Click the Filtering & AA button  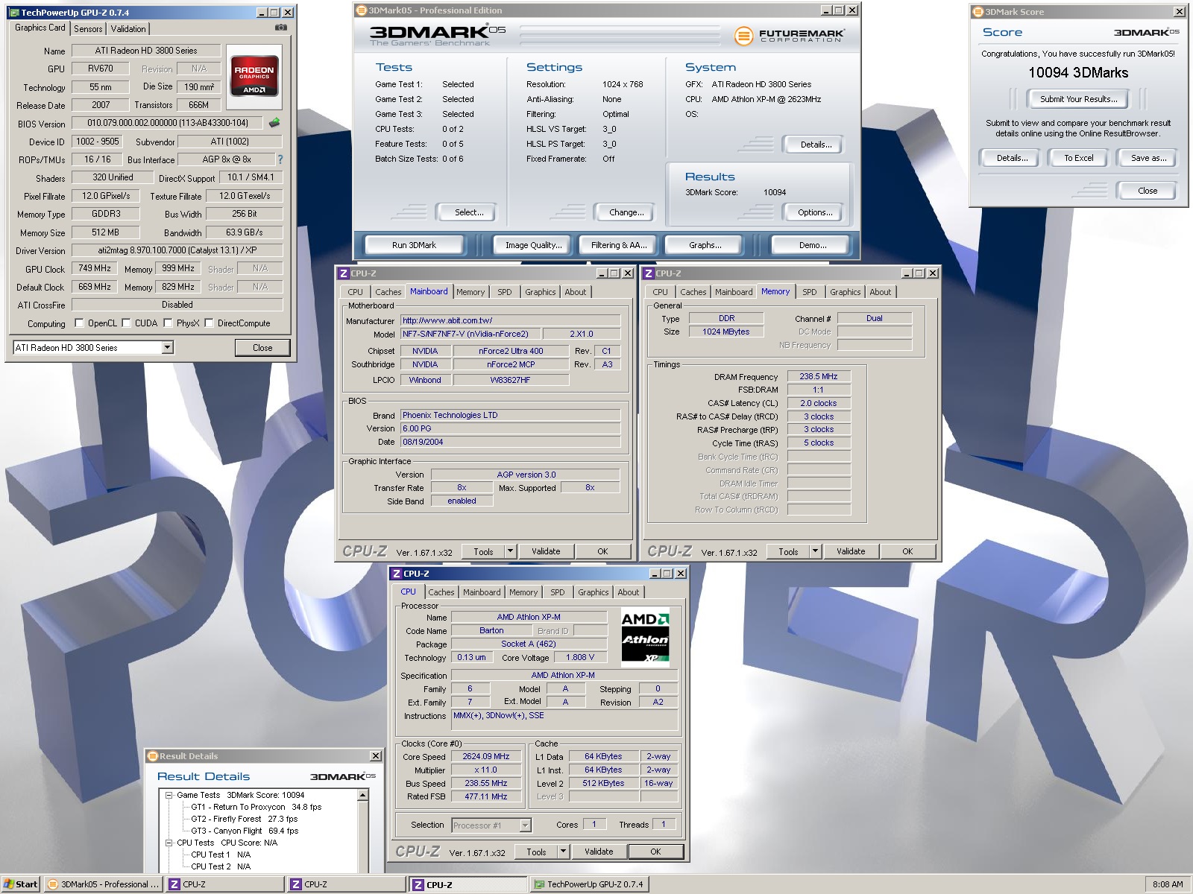619,245
